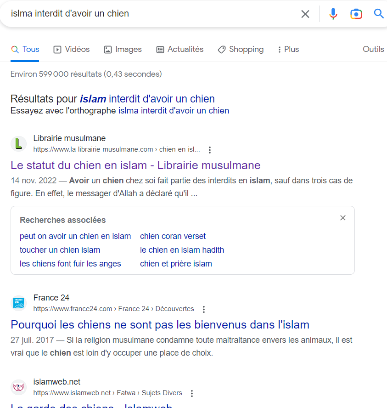Click the islamweb.net site favicon
The image size is (387, 408).
(x=18, y=387)
